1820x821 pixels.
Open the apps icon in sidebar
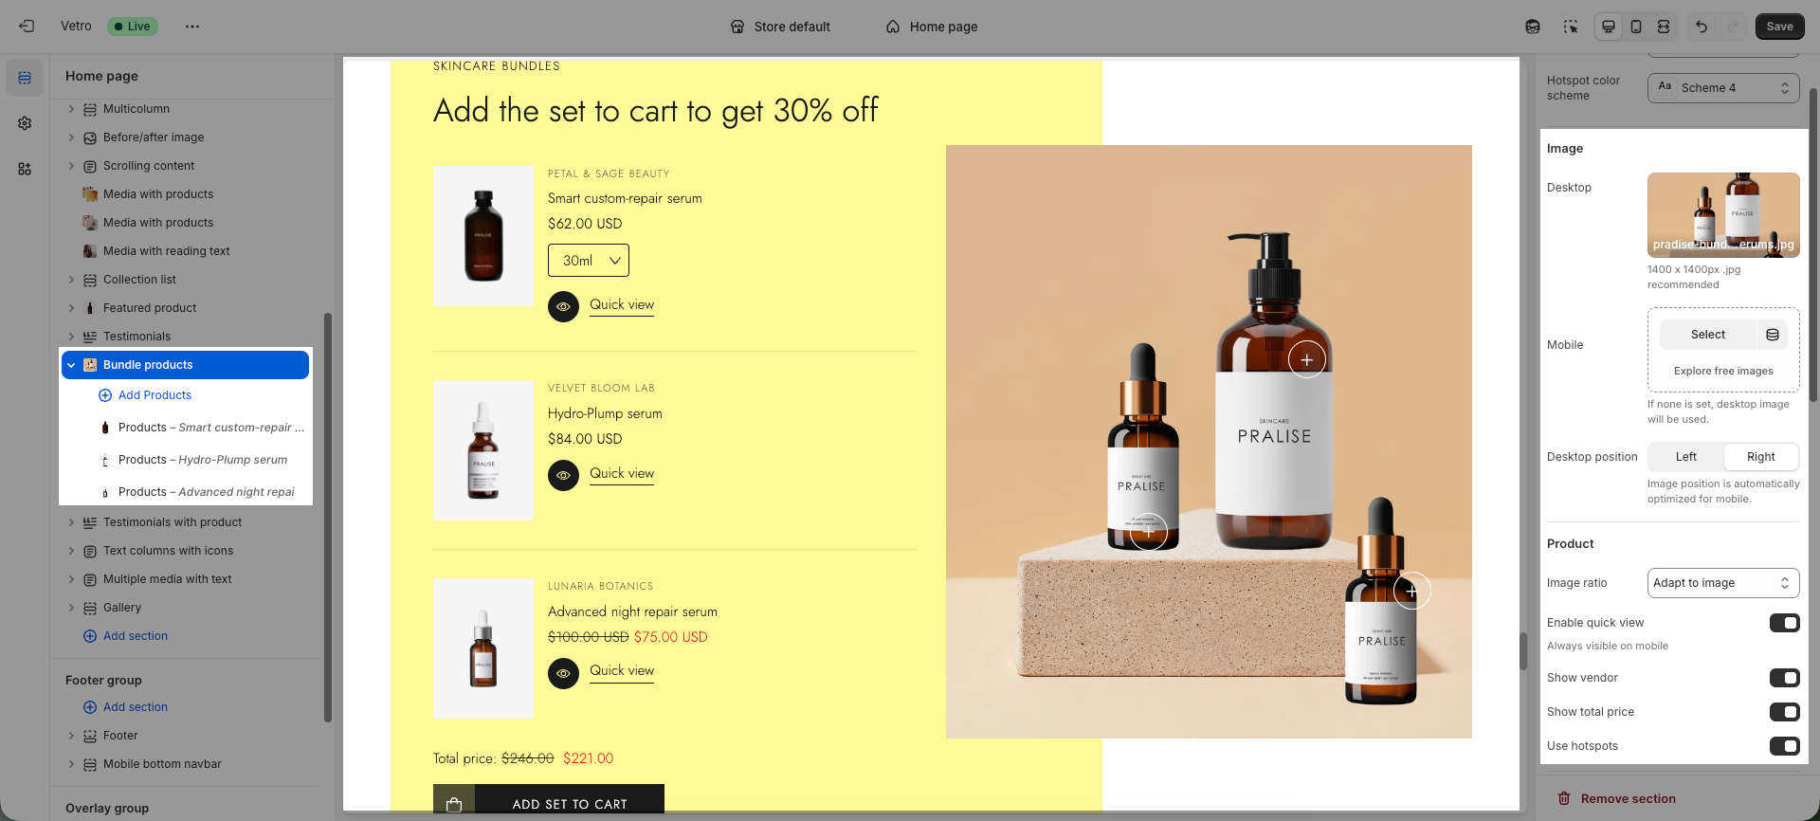[25, 169]
